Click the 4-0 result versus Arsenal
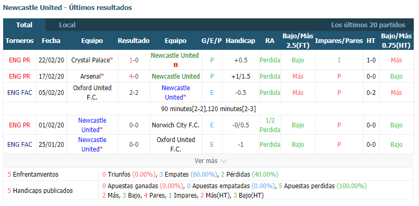The image size is (419, 206). click(x=134, y=76)
